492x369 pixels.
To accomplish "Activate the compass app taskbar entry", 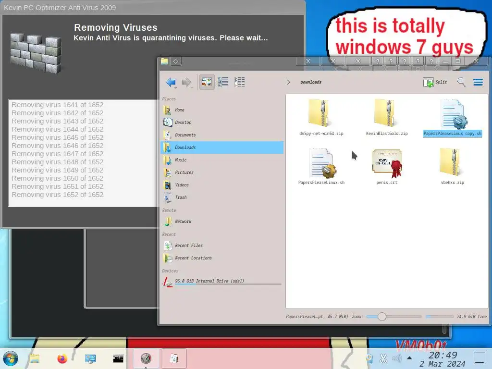I will coord(146,358).
